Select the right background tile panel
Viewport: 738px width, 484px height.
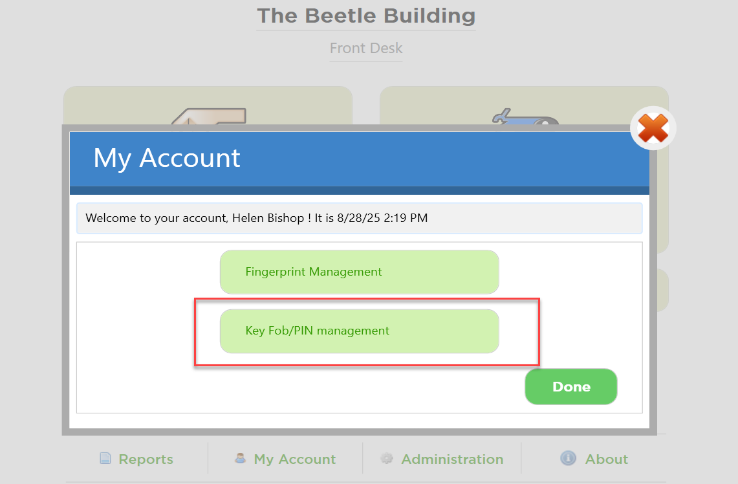click(525, 105)
